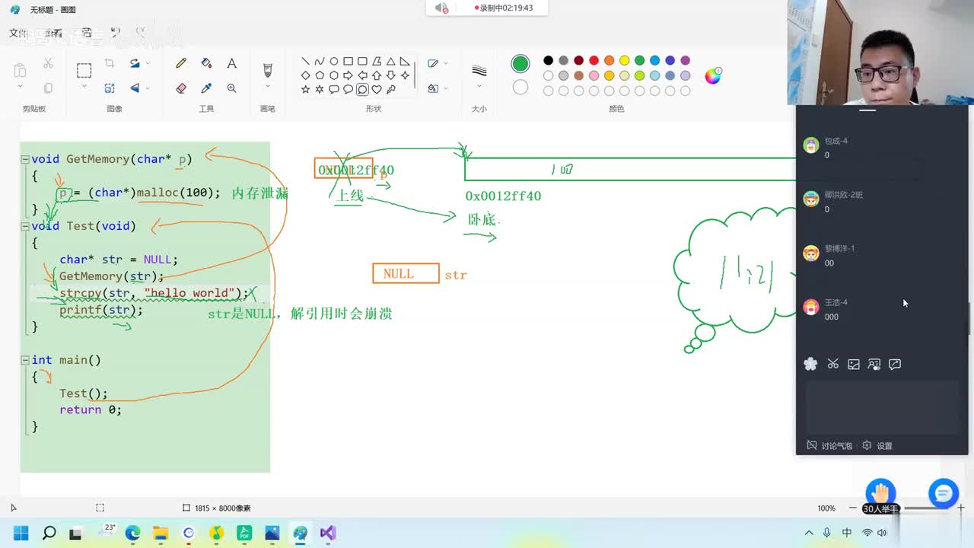This screenshot has height=548, width=974.
Task: Select the Fill bucket tool
Action: click(206, 64)
